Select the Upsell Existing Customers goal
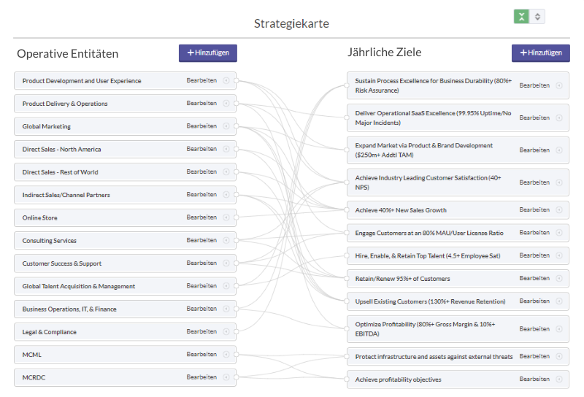 458,301
